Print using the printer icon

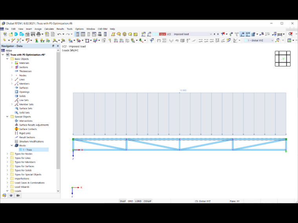38,34
